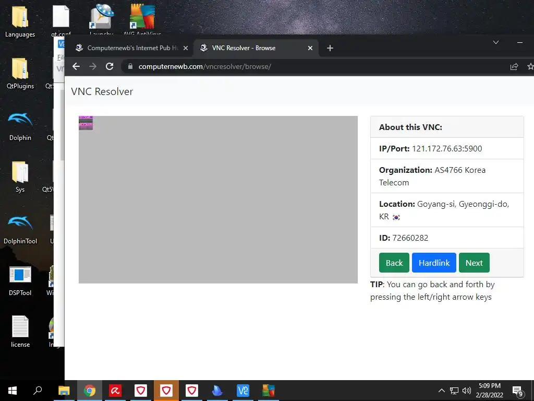Click the blue crystal taskbar icon

(217, 391)
